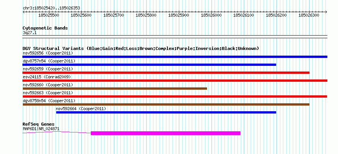
Task: Click the dgv8758n54 brown complex bar
Action: 166,104
